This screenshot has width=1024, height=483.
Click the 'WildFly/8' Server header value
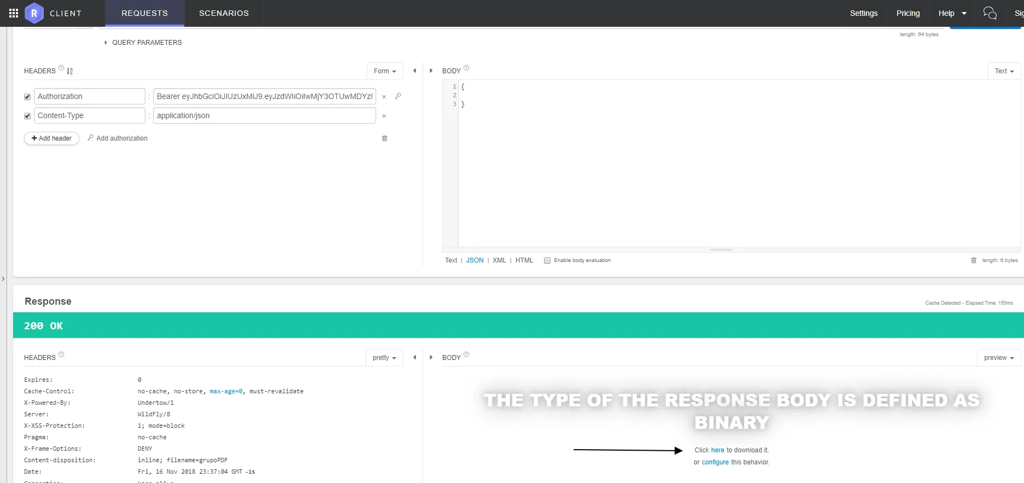[154, 414]
